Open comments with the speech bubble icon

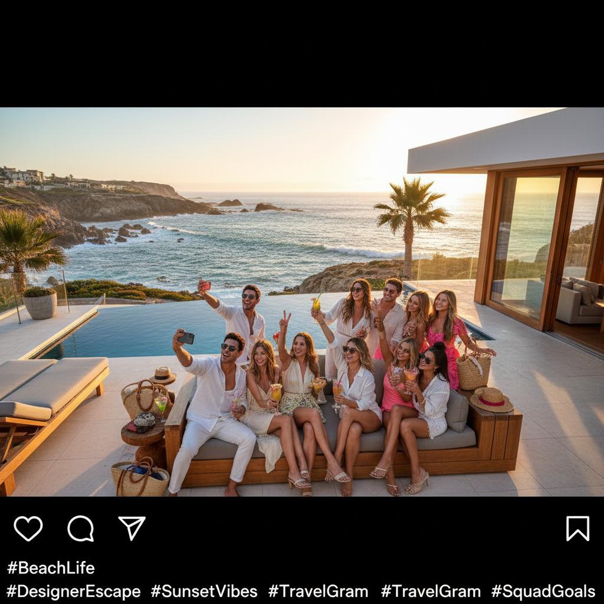click(x=80, y=528)
